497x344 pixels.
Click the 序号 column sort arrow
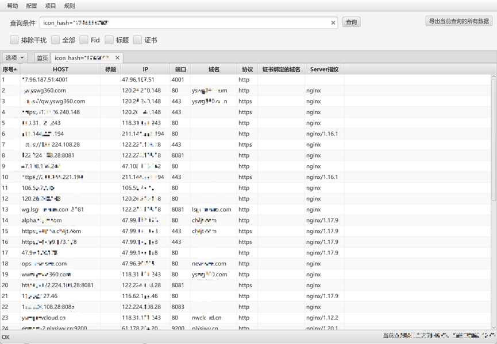[x=15, y=69]
